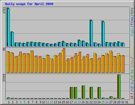Click the day 3 axis label
This screenshot has height=105, width=135.
coord(17,102)
